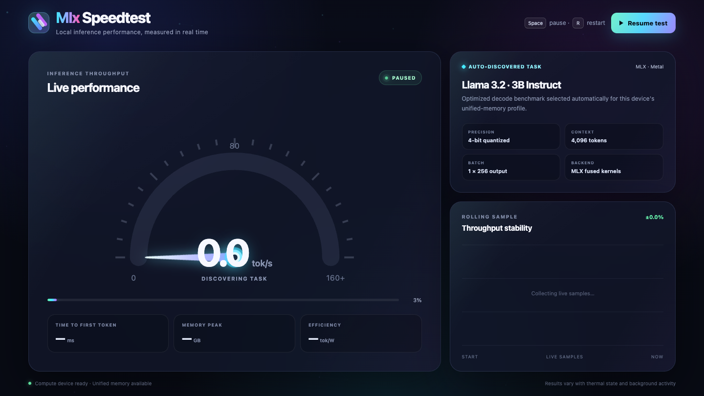Image resolution: width=704 pixels, height=396 pixels.
Task: Select the Efficiency tok/W card
Action: click(361, 333)
